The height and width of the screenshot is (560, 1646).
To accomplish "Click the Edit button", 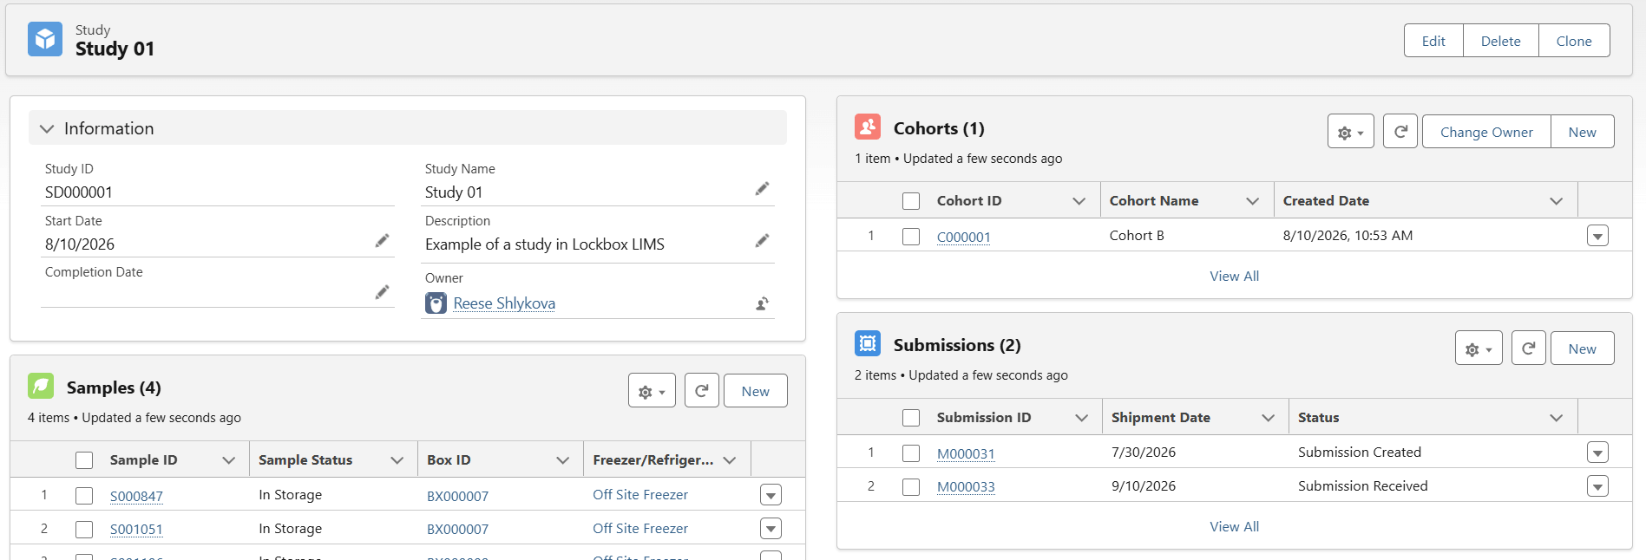I will tap(1433, 41).
